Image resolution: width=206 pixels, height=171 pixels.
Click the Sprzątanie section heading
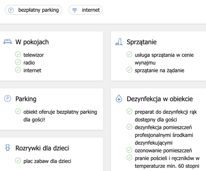tap(142, 42)
